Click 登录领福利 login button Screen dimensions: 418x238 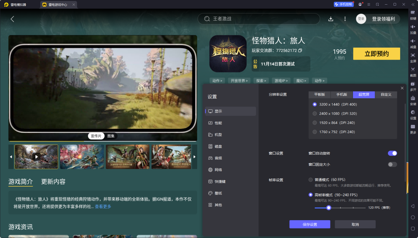click(x=383, y=19)
